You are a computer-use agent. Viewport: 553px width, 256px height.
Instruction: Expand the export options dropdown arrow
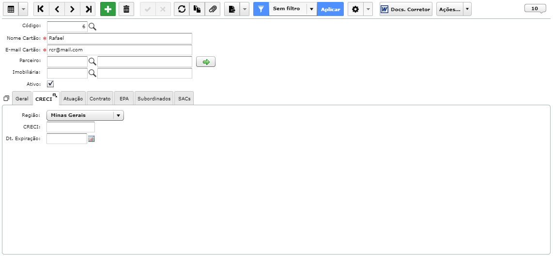click(x=245, y=10)
